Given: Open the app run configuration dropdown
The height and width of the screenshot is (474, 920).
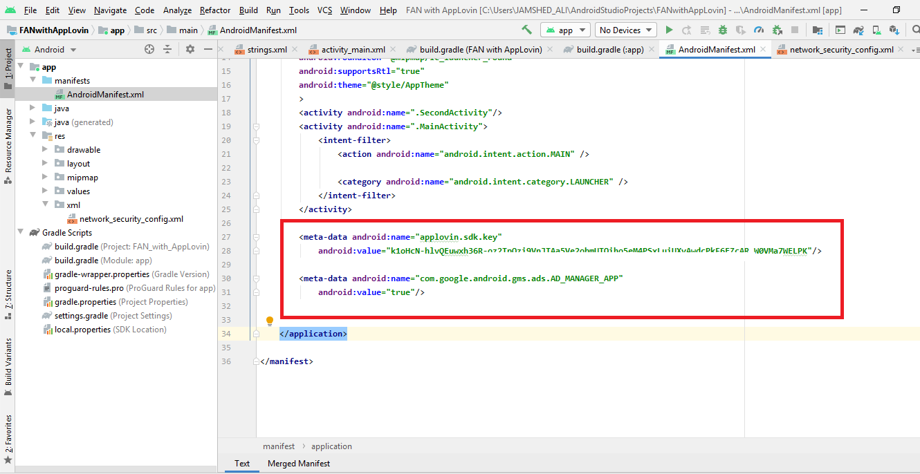Looking at the screenshot, I should tap(565, 30).
